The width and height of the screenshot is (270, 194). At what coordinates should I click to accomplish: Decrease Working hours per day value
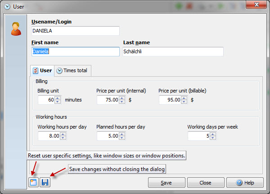(63, 138)
